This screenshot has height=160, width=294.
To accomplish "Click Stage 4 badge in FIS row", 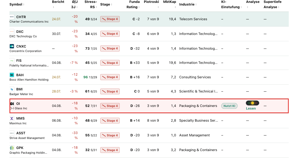I will (110, 63).
